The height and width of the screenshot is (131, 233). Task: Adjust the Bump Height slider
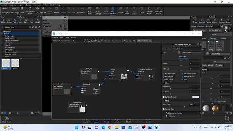185,106
